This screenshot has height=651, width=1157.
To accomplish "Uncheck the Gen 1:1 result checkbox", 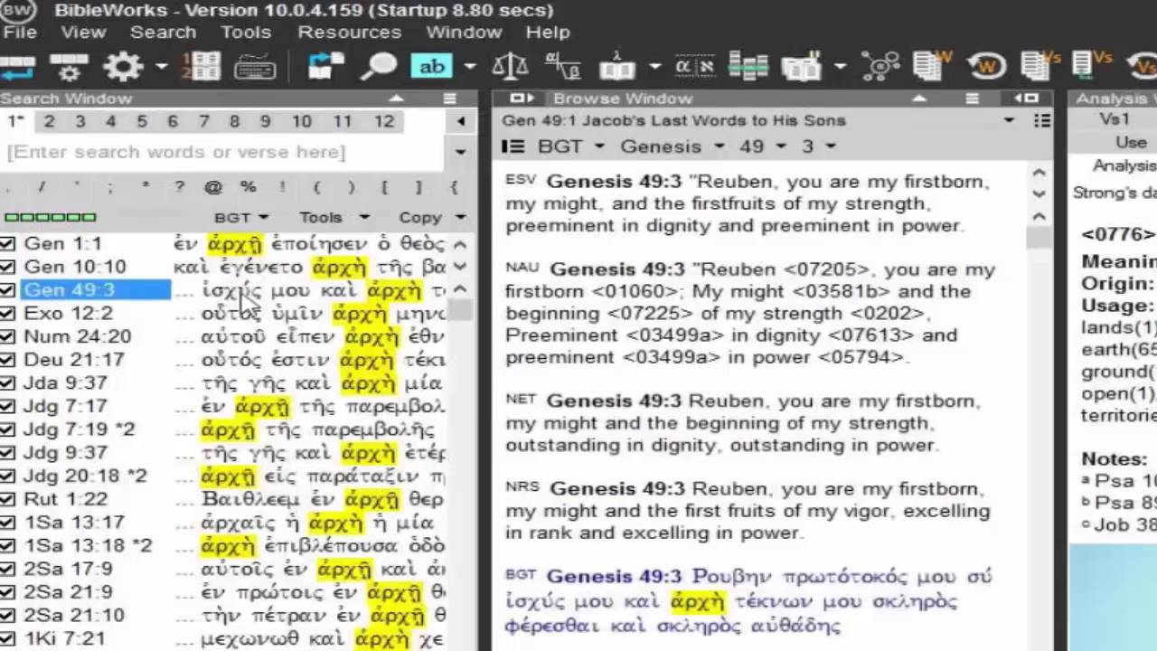I will pyautogui.click(x=7, y=243).
